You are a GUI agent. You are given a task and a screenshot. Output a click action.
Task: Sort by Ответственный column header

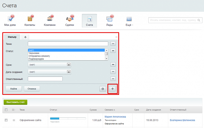(x=178, y=110)
